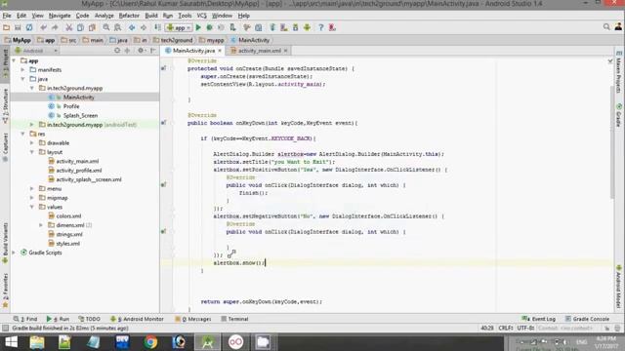Open the Refactor menu
Image resolution: width=625 pixels, height=351 pixels.
coord(129,16)
